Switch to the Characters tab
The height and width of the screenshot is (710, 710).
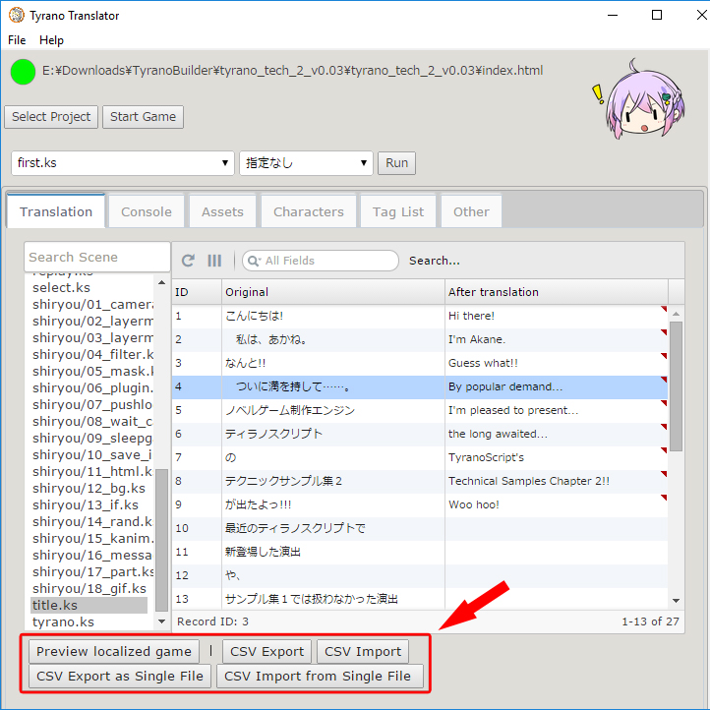(309, 211)
